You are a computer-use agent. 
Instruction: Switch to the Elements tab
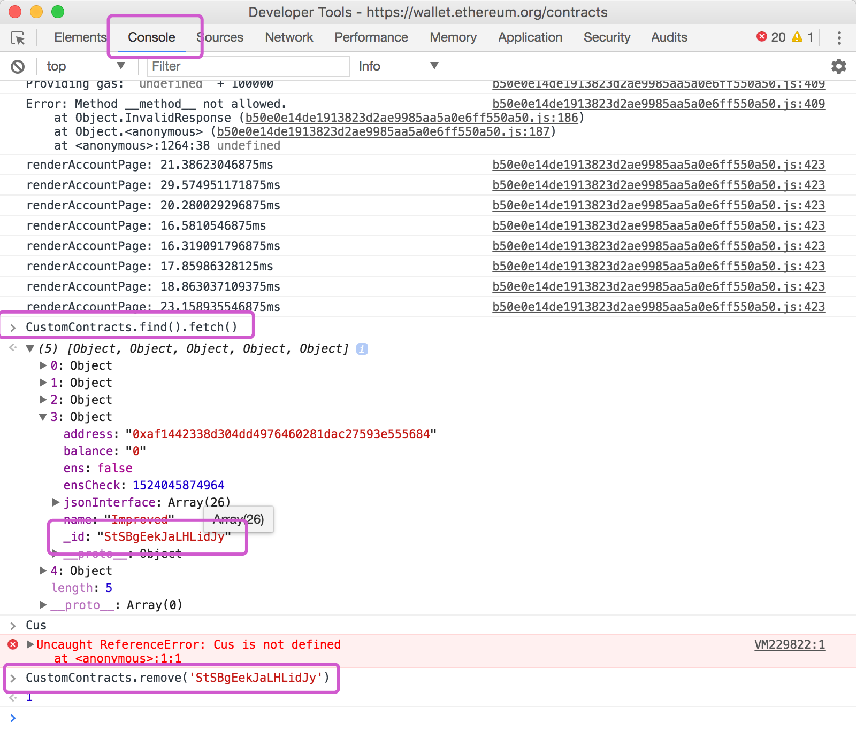tap(80, 37)
